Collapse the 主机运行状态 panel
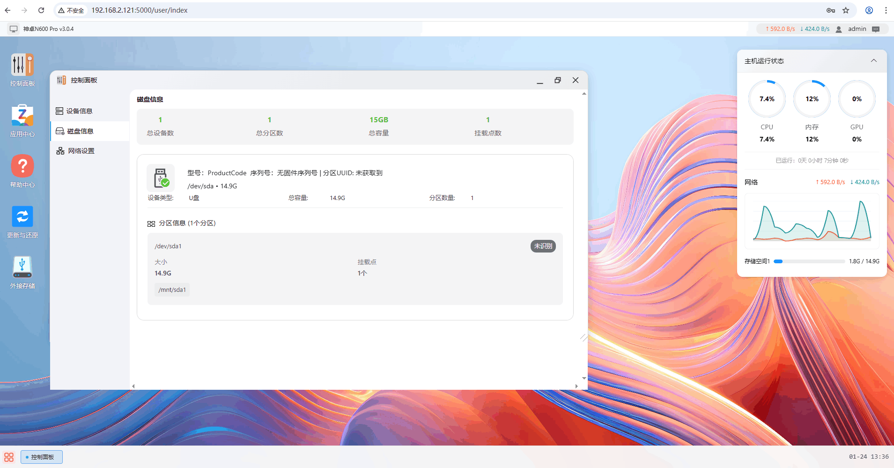This screenshot has width=894, height=468. point(873,61)
